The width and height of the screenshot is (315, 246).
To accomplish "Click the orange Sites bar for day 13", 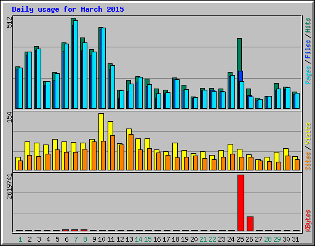I will pyautogui.click(x=131, y=152).
